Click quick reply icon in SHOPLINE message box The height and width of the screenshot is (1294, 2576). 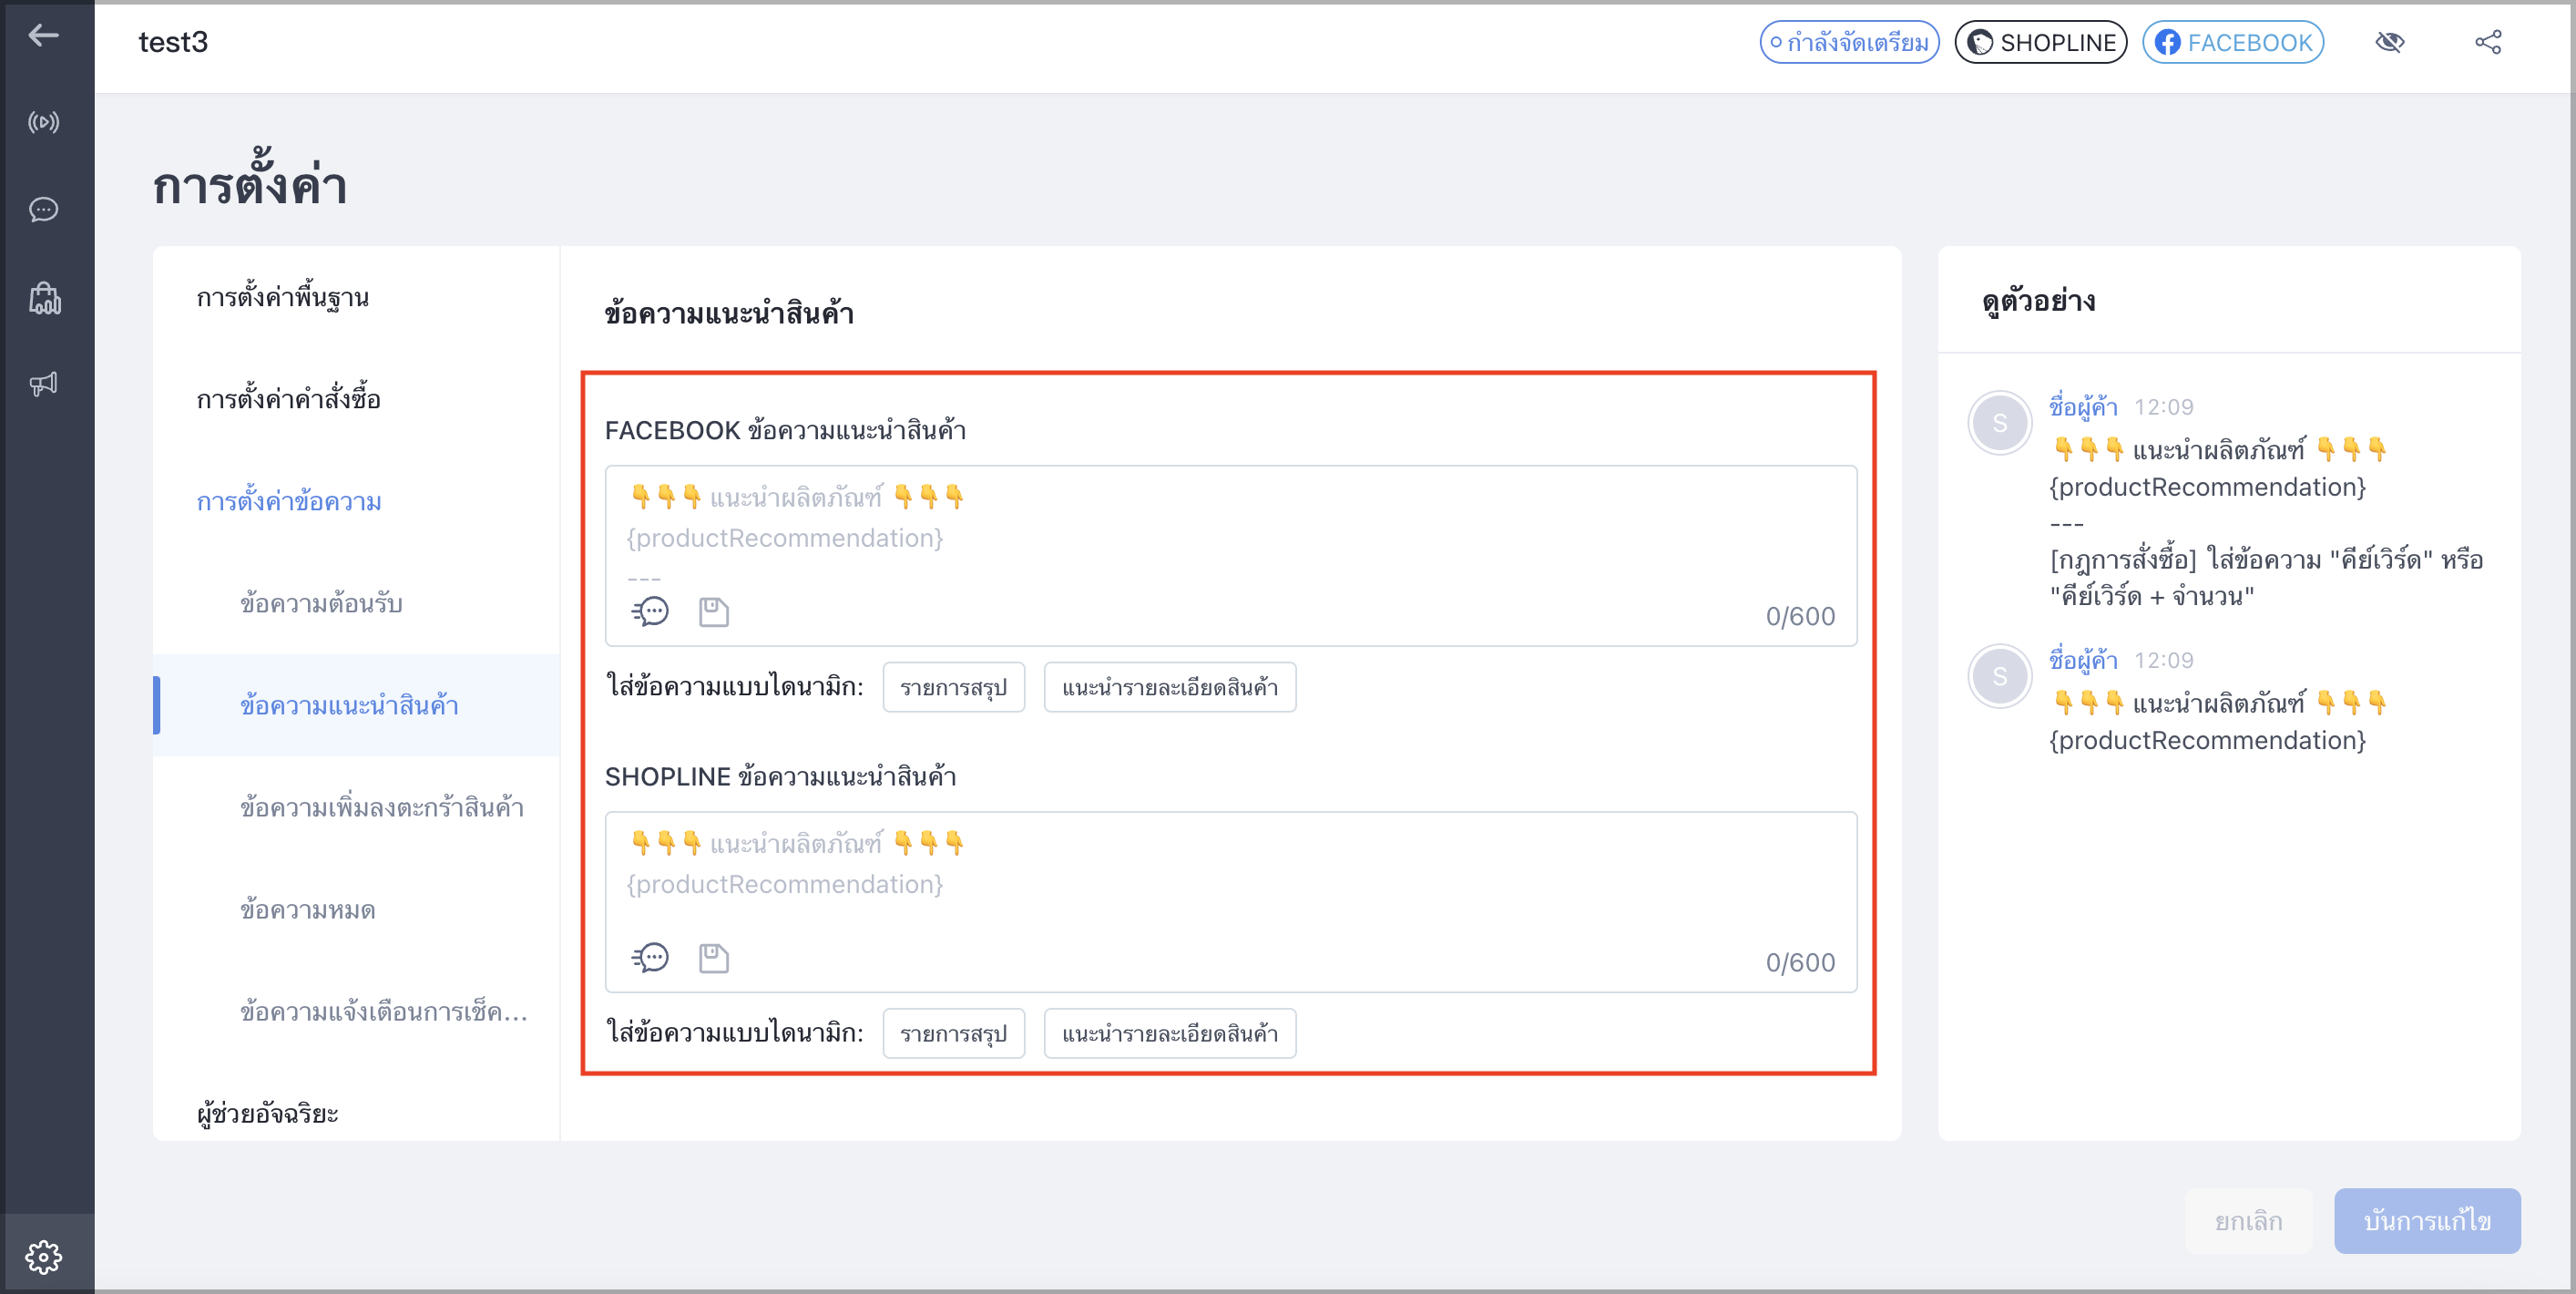point(650,958)
